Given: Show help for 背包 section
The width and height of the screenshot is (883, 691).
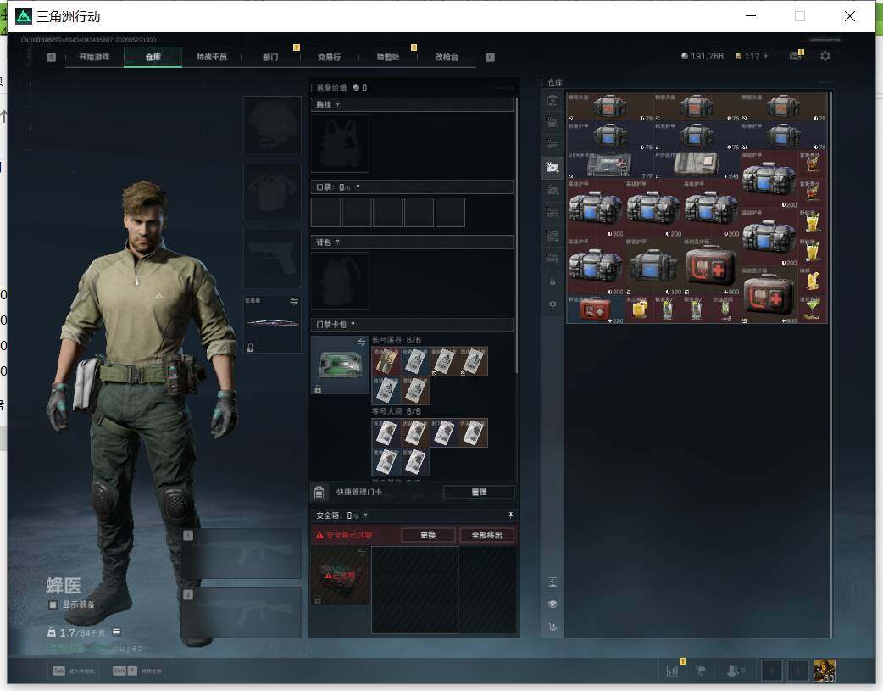Looking at the screenshot, I should tap(337, 242).
